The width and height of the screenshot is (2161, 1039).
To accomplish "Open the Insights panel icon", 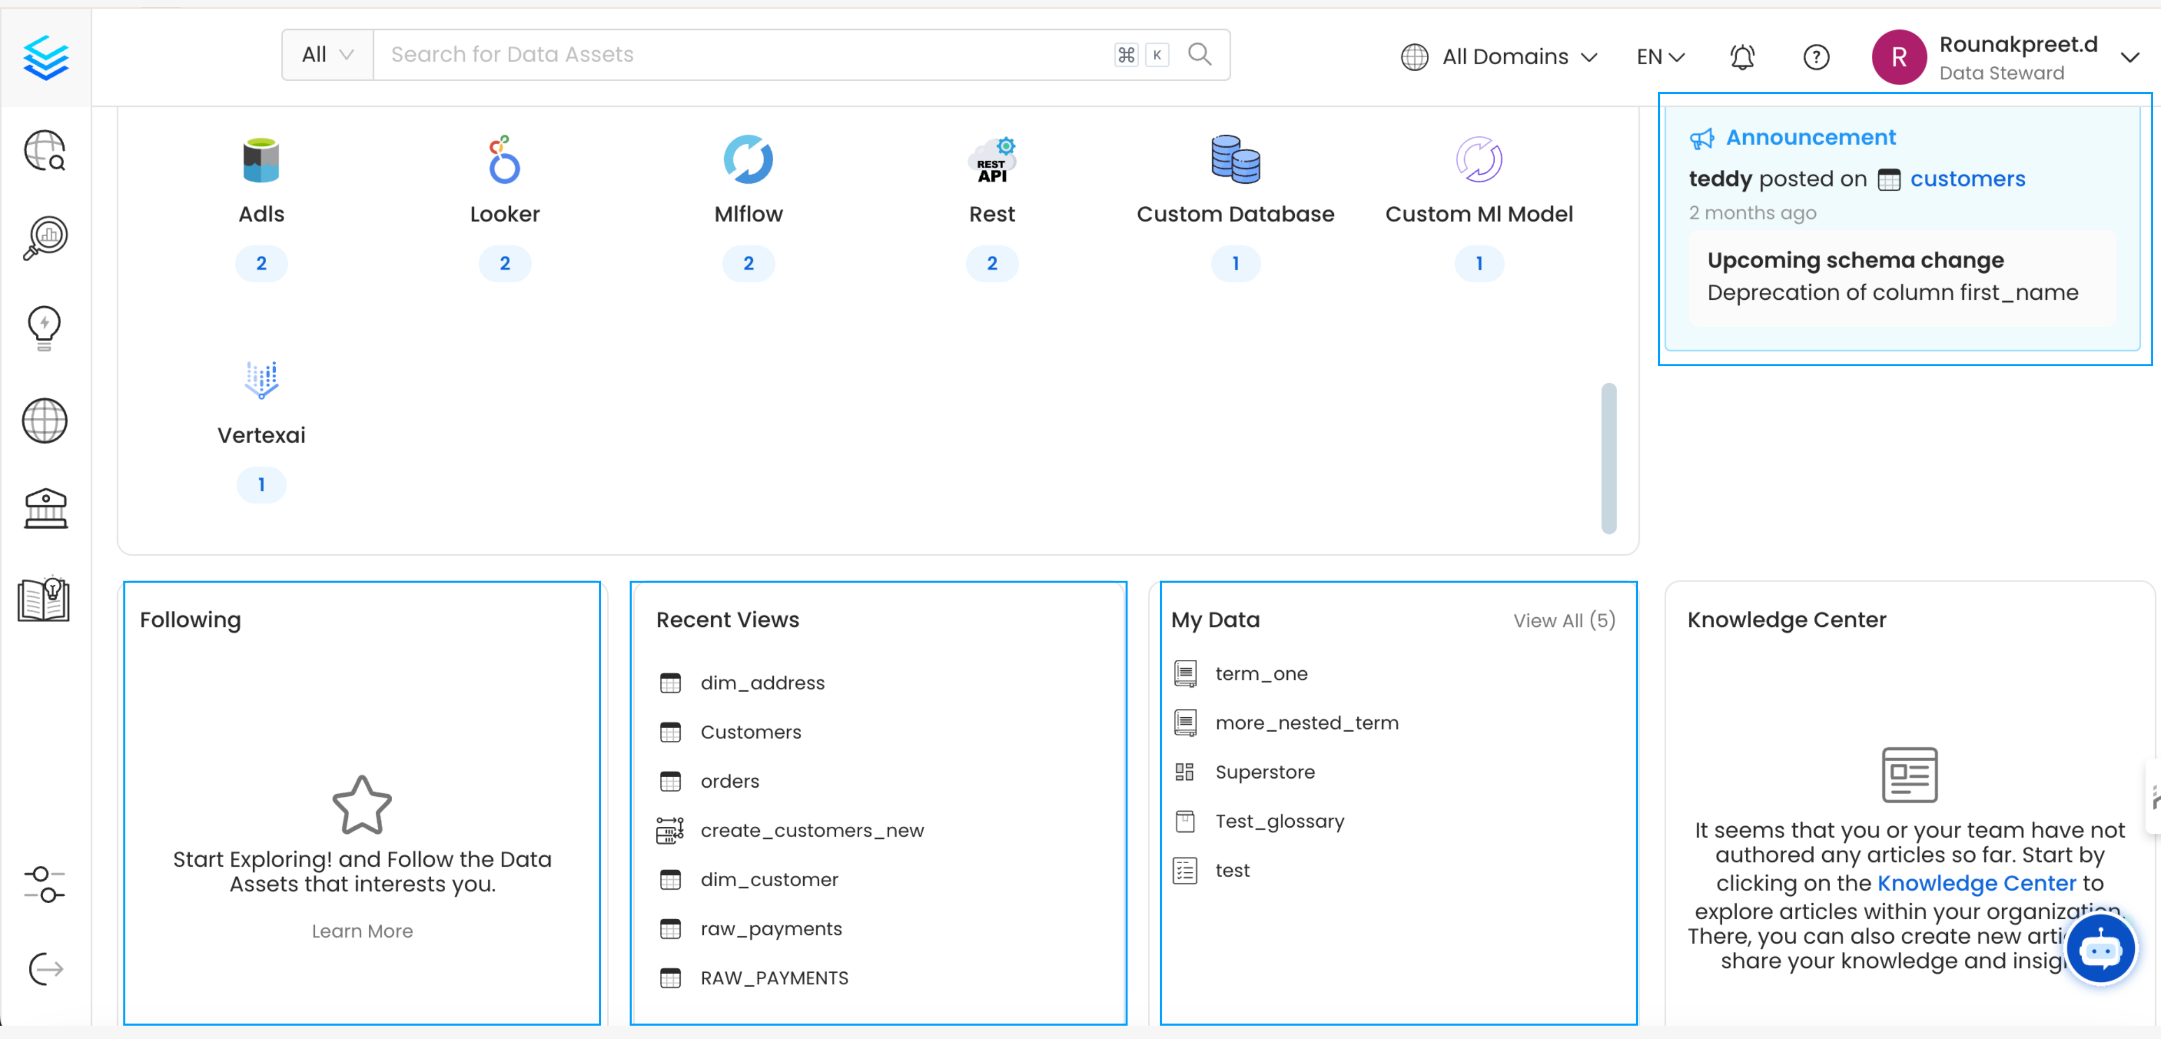I will tap(45, 327).
